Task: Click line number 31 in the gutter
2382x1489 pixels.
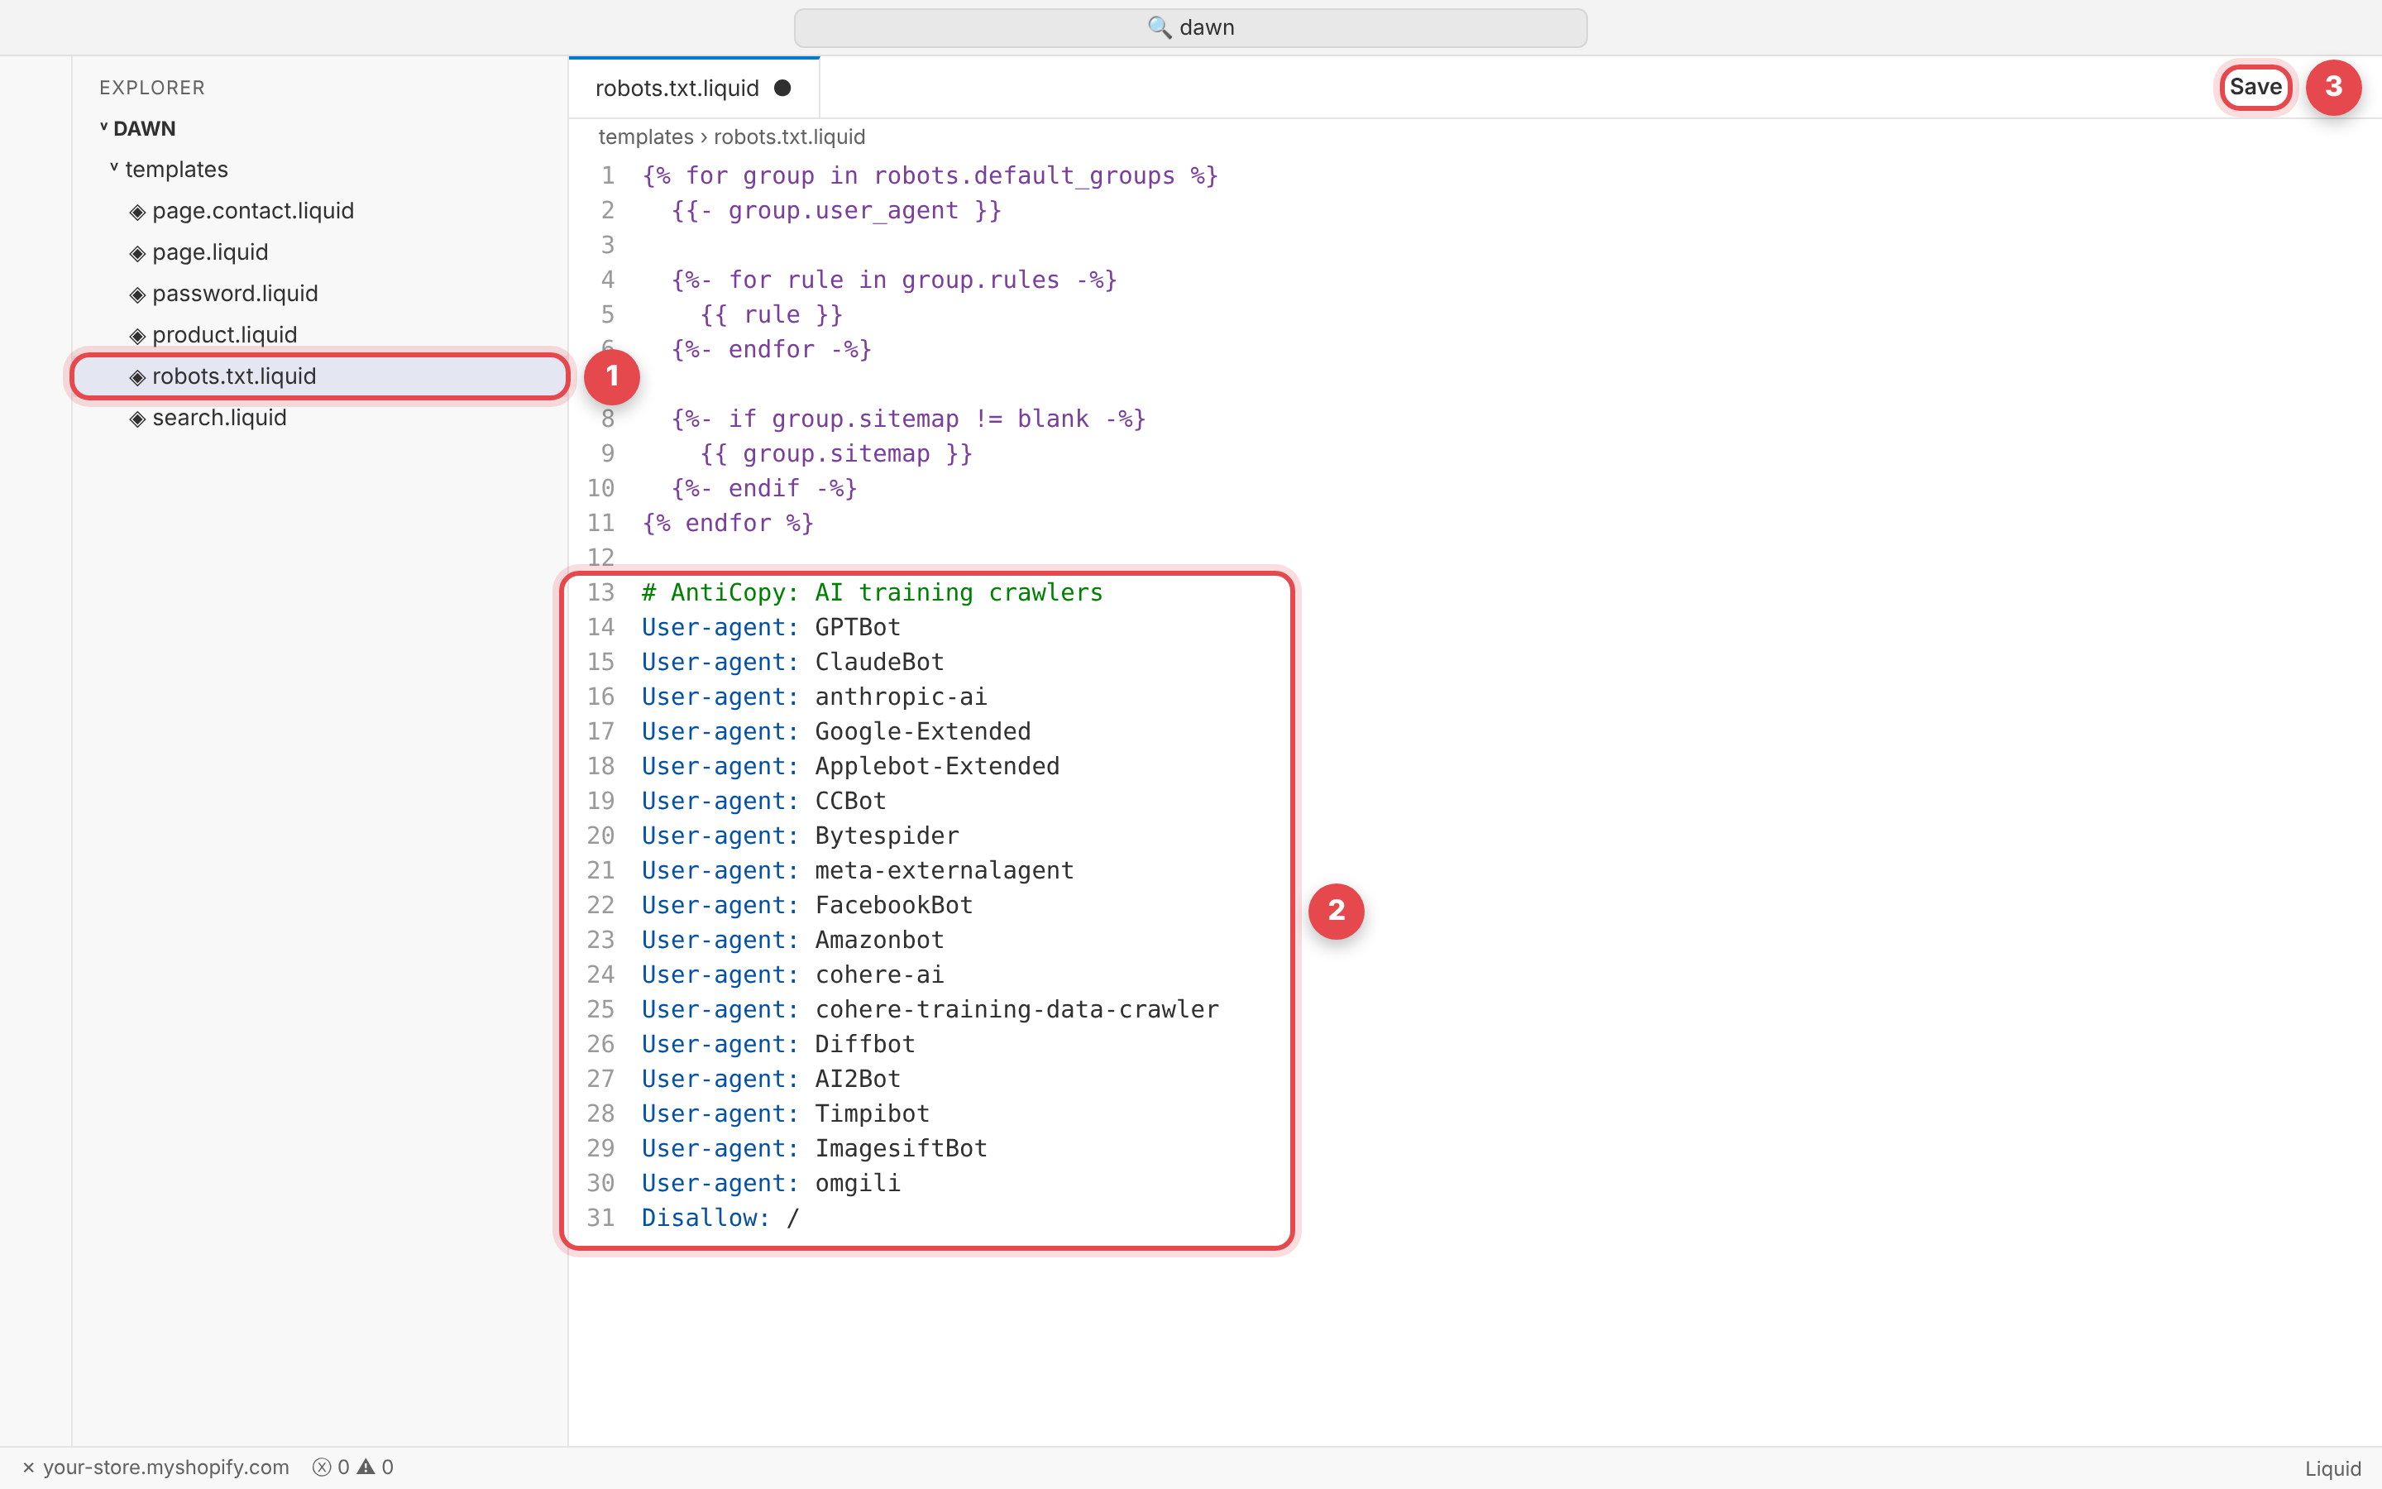Action: click(600, 1218)
